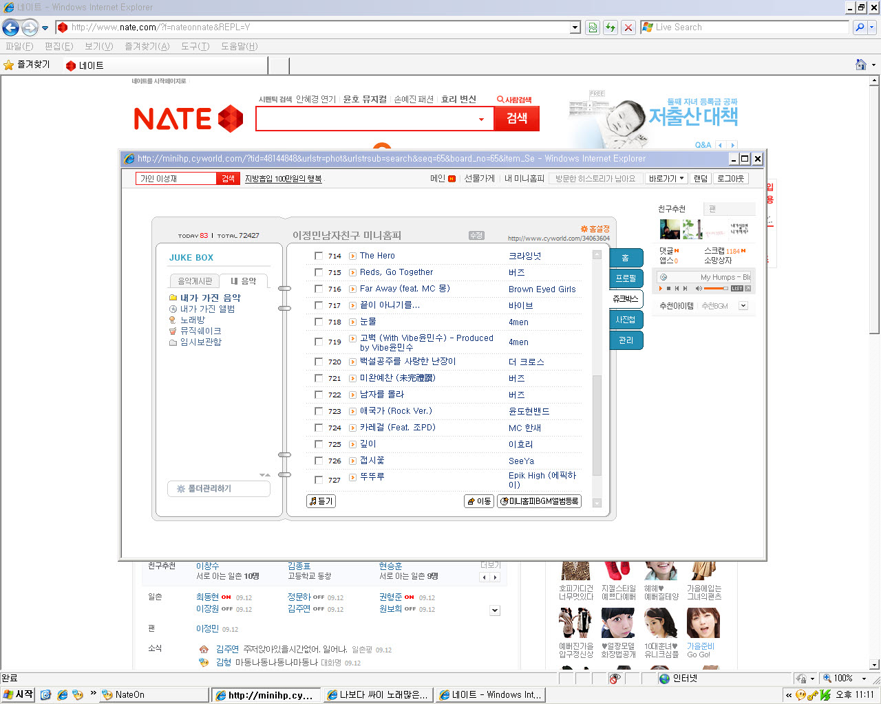Mute the BGM player speaker icon
The width and height of the screenshot is (881, 704).
coord(699,289)
